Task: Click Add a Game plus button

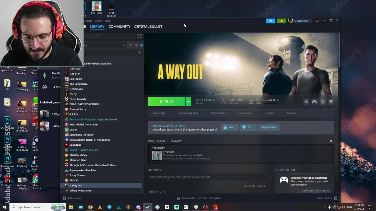Action: click(x=64, y=198)
